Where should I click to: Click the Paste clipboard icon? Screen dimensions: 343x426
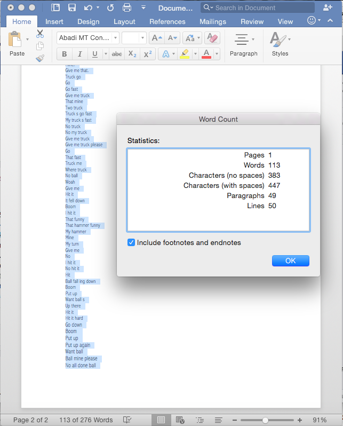point(14,40)
